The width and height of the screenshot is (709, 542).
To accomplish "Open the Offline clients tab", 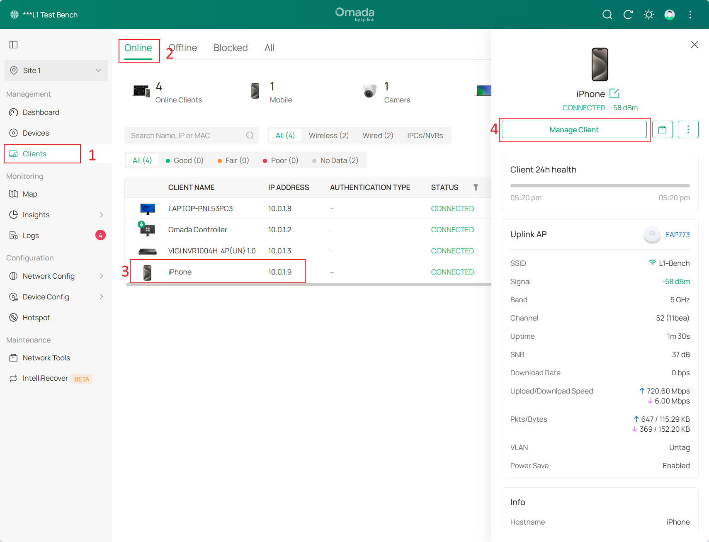I will (182, 47).
